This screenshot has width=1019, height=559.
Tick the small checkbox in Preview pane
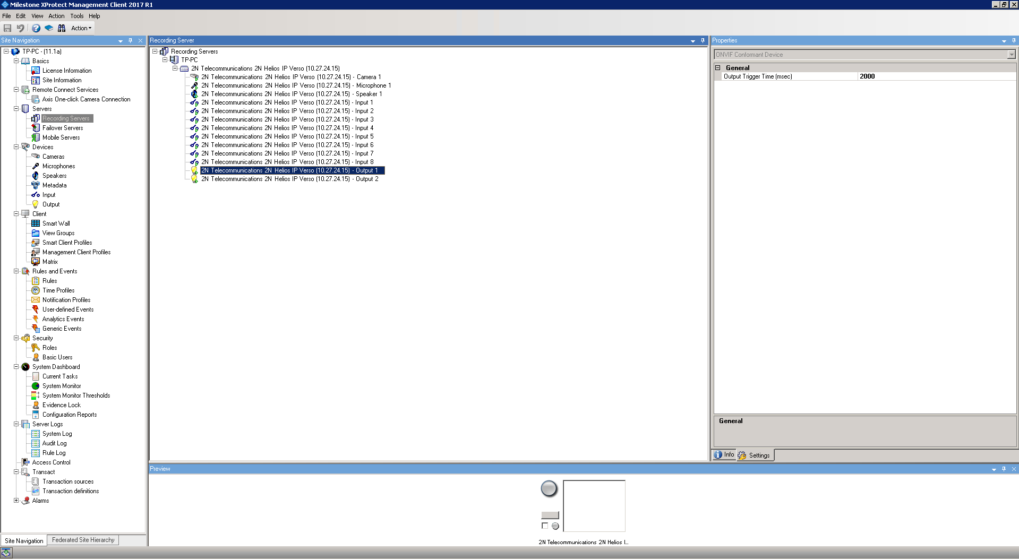pyautogui.click(x=544, y=526)
